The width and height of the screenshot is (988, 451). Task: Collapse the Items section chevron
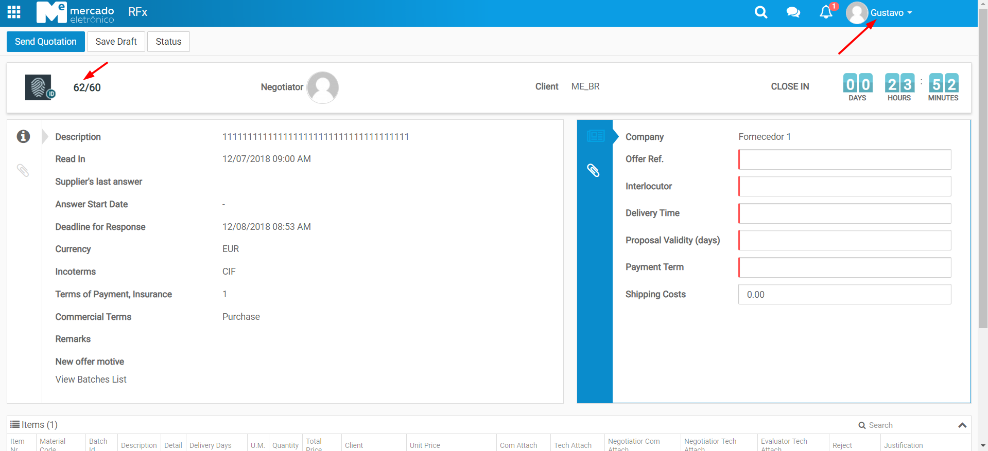tap(962, 425)
